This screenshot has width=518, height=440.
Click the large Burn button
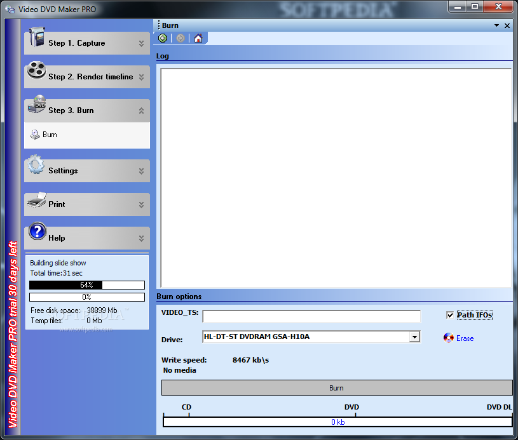[x=337, y=388]
